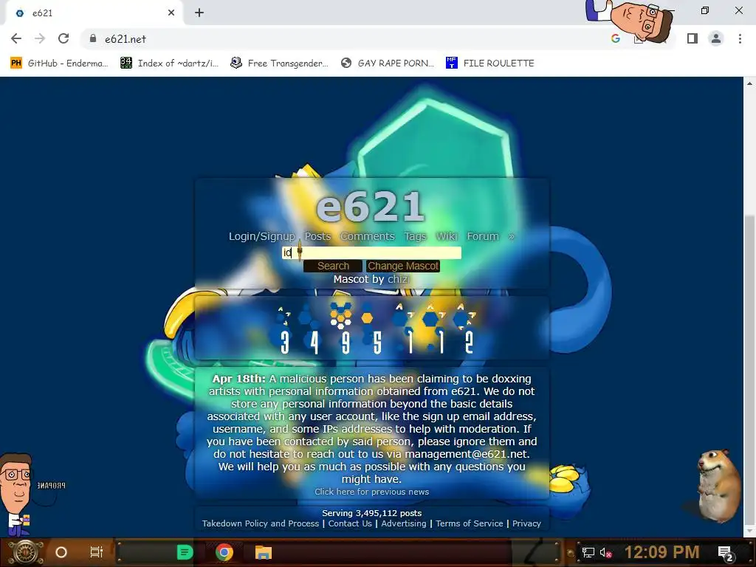The image size is (756, 567).
Task: Open File Explorer from taskbar
Action: 264,552
